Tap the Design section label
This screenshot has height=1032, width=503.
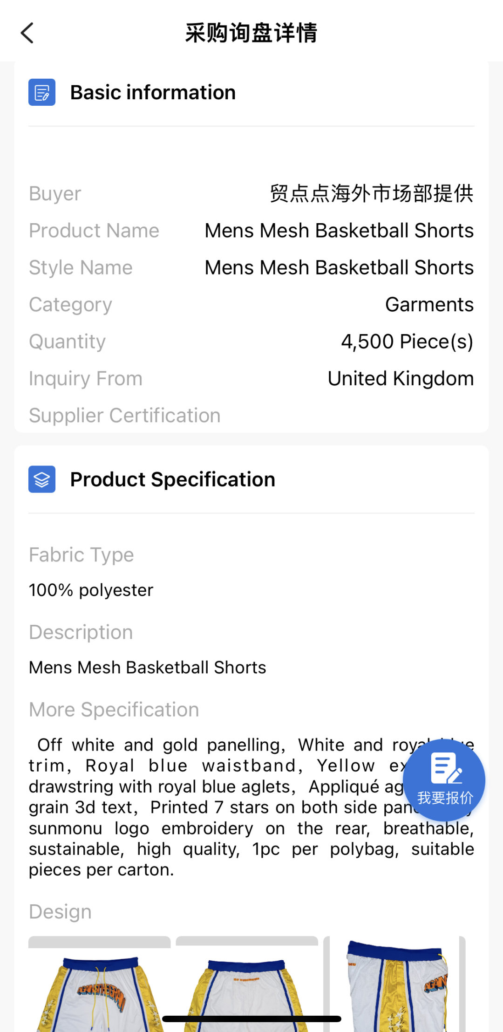(60, 912)
